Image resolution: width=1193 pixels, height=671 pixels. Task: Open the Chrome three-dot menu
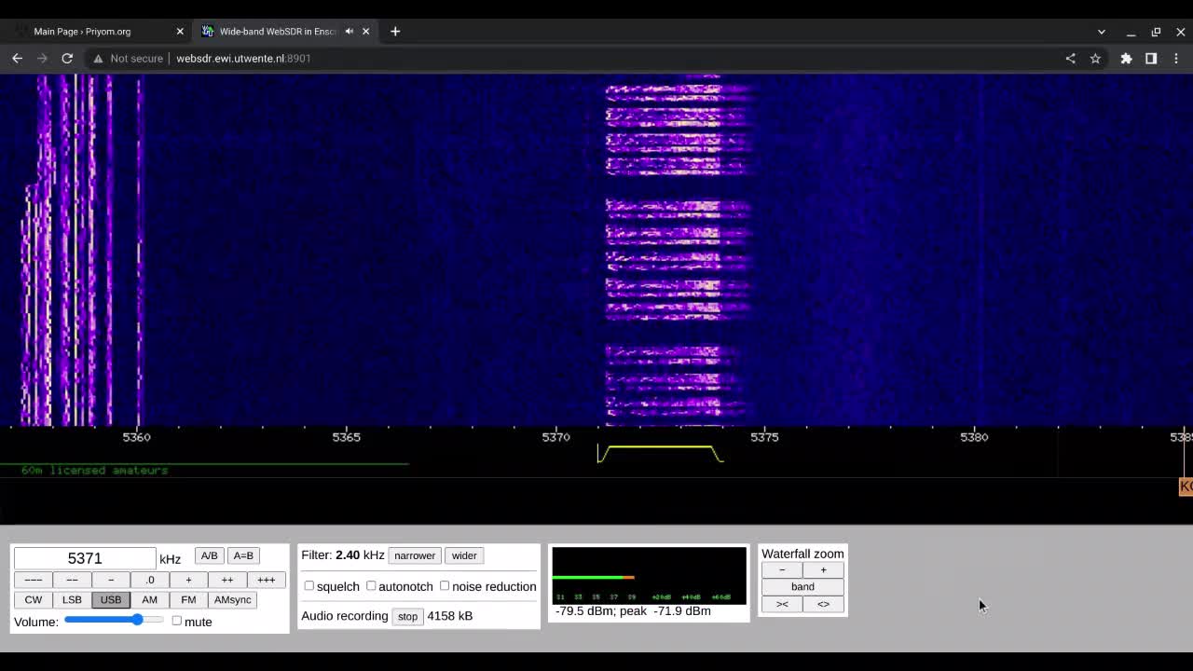tap(1176, 58)
